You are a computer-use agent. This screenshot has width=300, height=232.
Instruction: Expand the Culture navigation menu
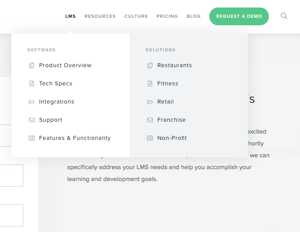[x=136, y=16]
